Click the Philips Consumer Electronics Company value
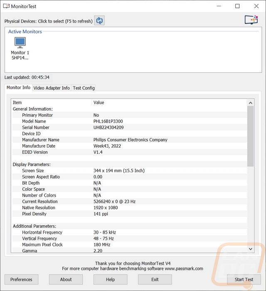 pos(131,140)
